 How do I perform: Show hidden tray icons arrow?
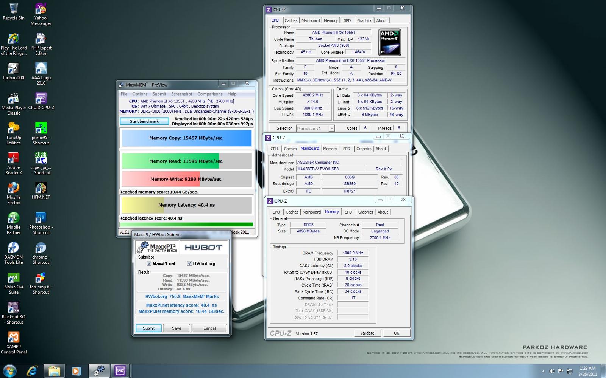coord(543,371)
